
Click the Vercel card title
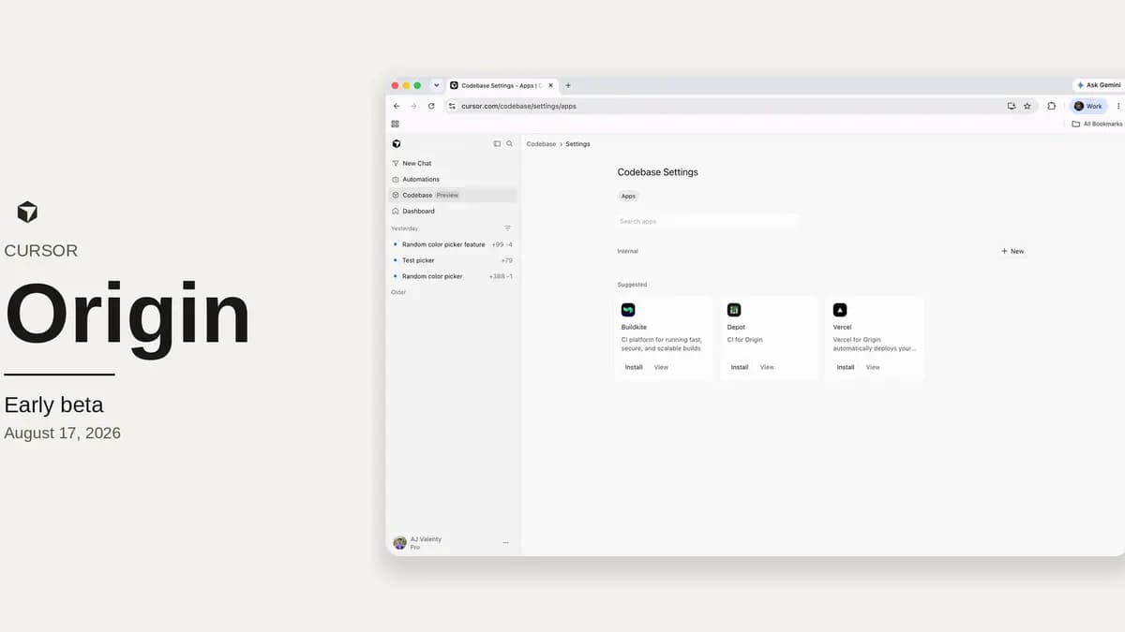coord(843,328)
